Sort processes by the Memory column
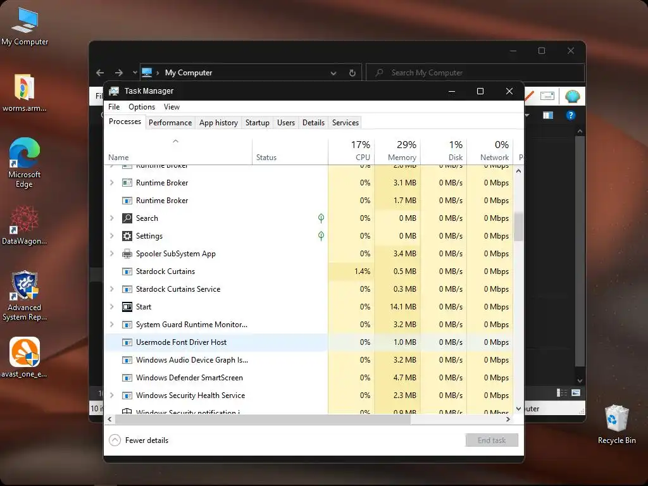This screenshot has height=486, width=648. [397, 151]
